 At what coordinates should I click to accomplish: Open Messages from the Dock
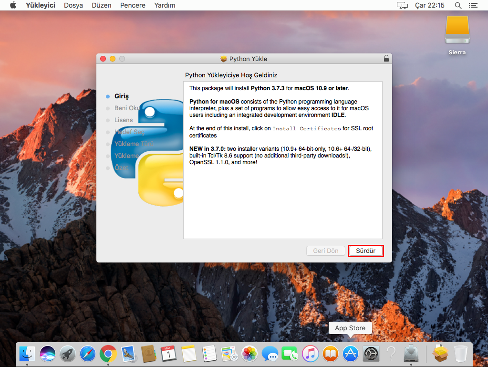[270, 354]
